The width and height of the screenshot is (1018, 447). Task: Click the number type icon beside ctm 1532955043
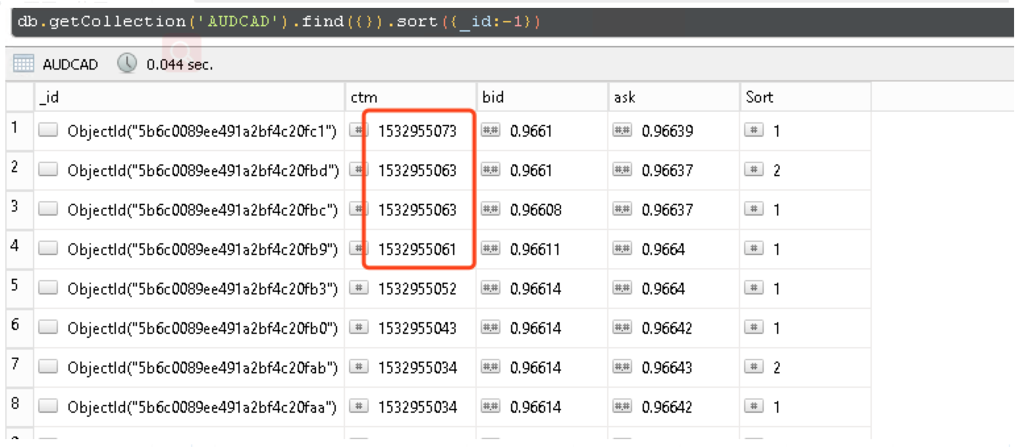[x=359, y=328]
